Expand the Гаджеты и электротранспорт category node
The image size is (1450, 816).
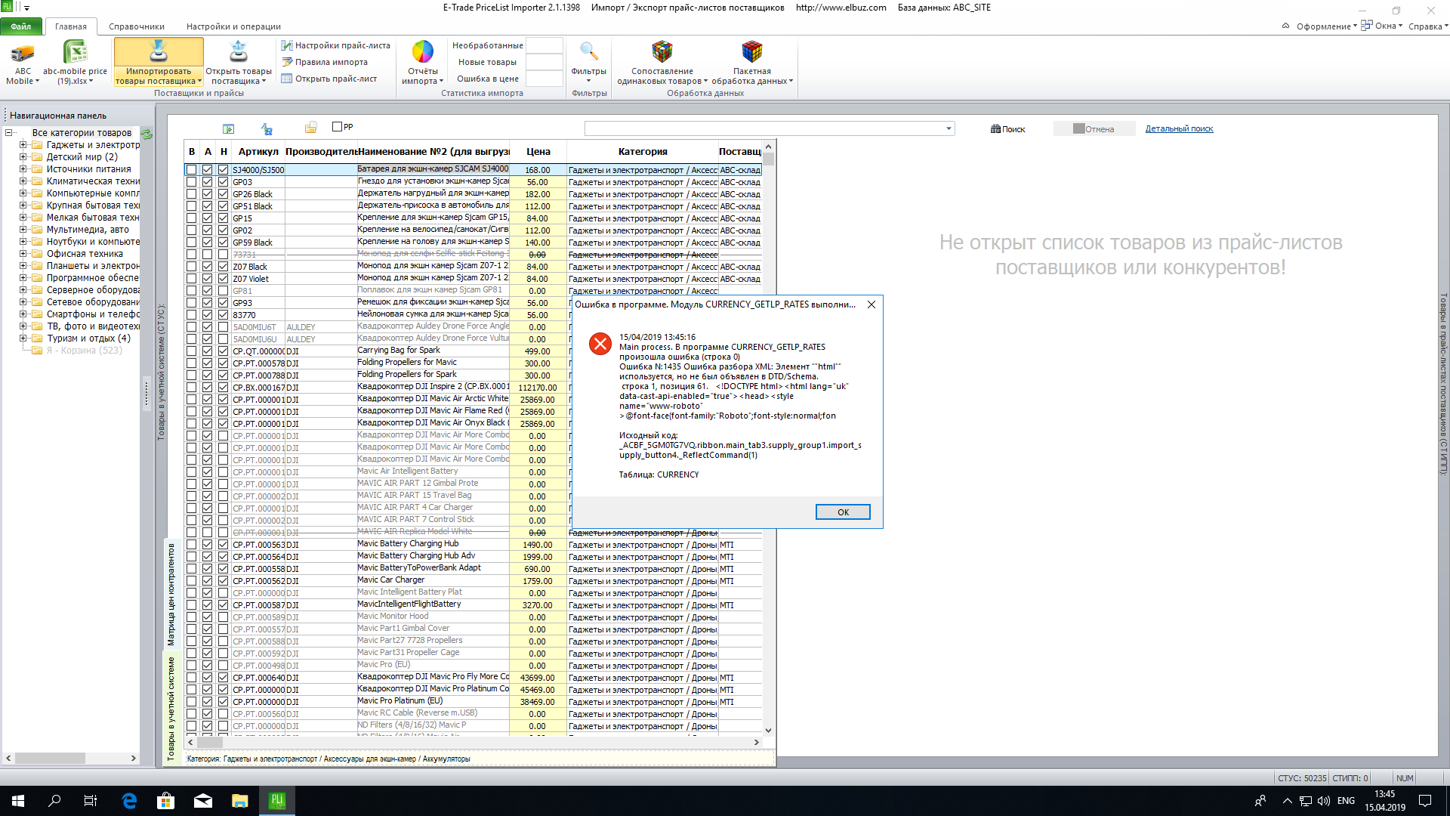tap(23, 145)
